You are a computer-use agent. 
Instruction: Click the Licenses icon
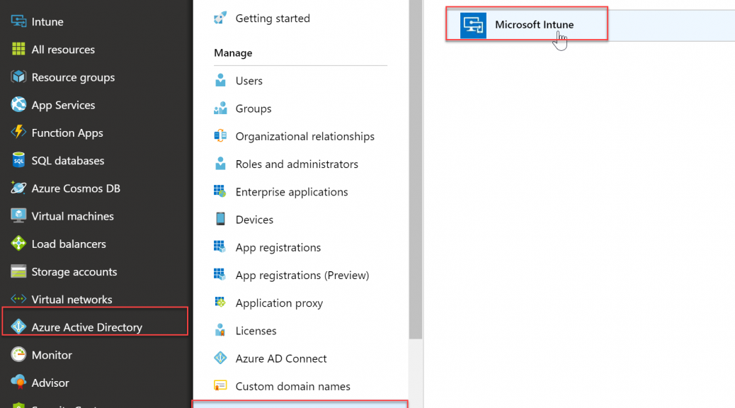tap(220, 330)
